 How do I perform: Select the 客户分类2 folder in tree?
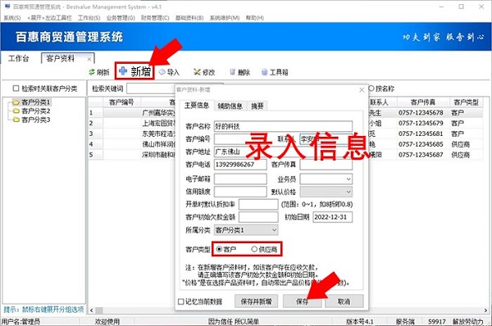(31, 111)
